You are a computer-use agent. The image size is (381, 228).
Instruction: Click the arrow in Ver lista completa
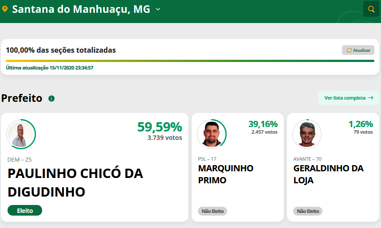370,98
